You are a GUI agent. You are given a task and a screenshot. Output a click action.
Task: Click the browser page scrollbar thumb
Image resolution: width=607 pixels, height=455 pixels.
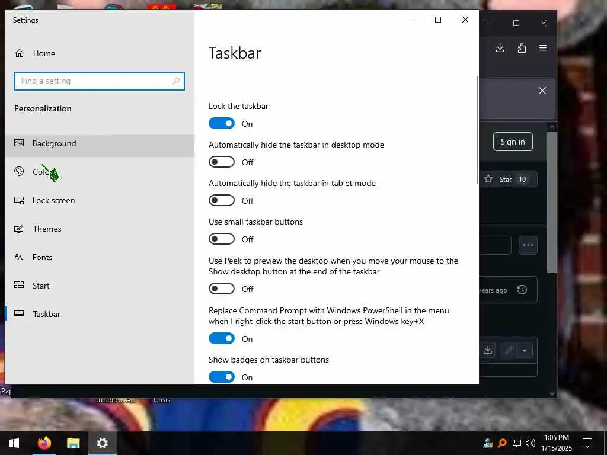552,203
